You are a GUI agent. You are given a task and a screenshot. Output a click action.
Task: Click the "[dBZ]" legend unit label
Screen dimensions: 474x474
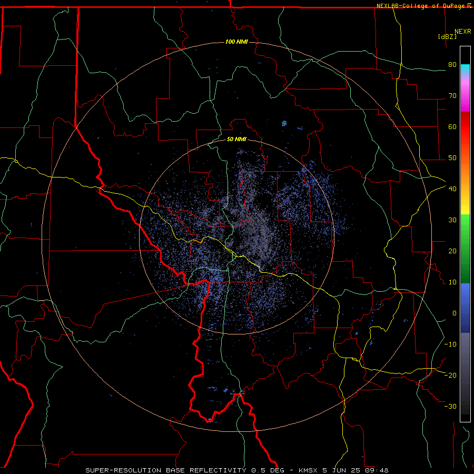coord(447,36)
